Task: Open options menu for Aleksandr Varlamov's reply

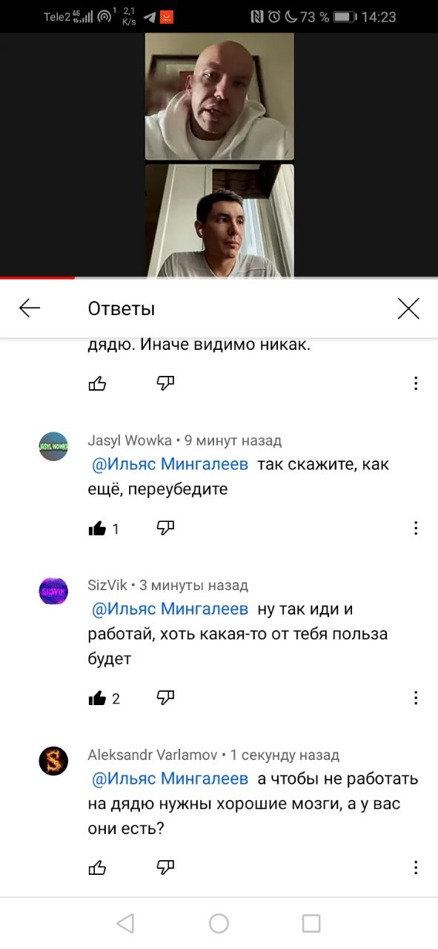Action: click(x=416, y=867)
